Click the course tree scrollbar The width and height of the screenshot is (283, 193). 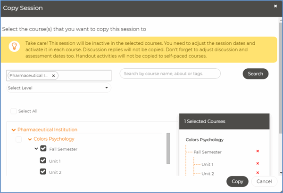click(x=168, y=148)
